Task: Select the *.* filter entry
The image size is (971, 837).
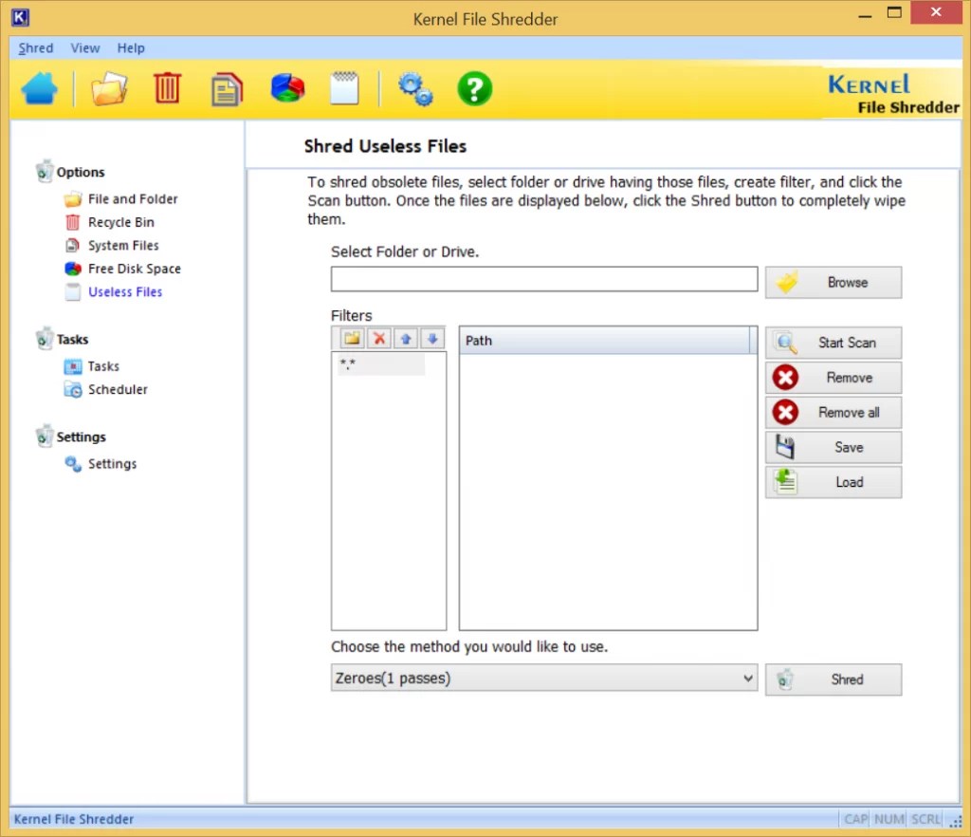Action: point(381,364)
